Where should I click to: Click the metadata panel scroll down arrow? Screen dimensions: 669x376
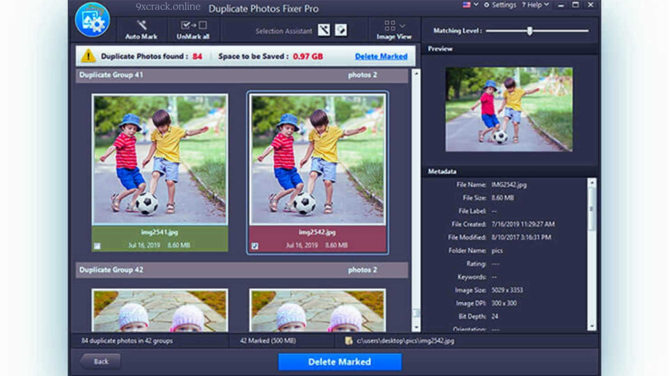tap(592, 327)
